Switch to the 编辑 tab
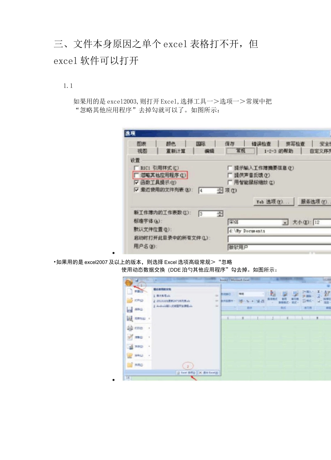 coord(209,151)
